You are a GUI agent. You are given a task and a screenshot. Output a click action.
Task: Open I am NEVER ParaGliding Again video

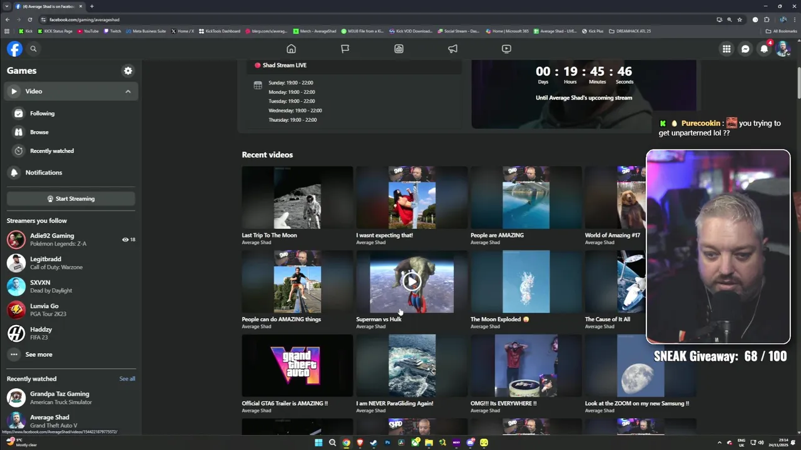pyautogui.click(x=412, y=366)
